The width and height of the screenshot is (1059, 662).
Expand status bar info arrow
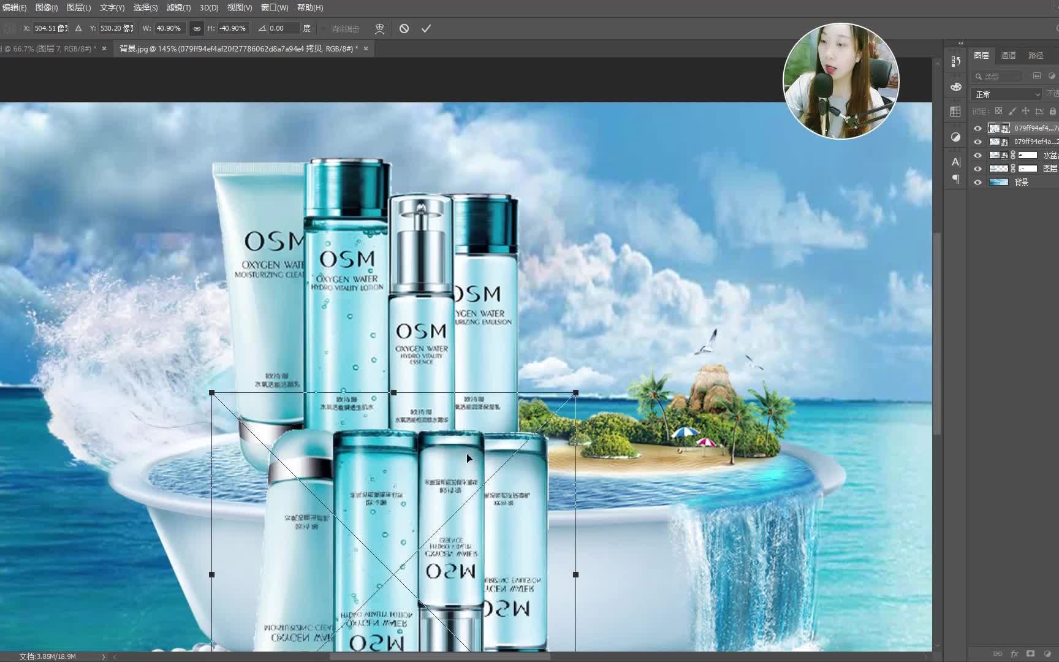click(x=103, y=656)
